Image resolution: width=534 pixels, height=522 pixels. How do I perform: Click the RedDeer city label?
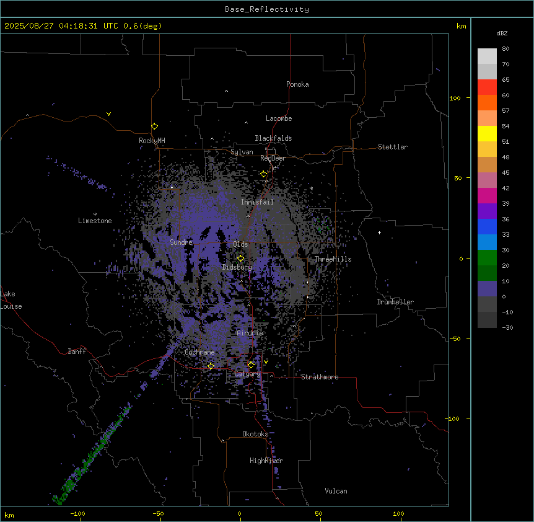click(273, 158)
